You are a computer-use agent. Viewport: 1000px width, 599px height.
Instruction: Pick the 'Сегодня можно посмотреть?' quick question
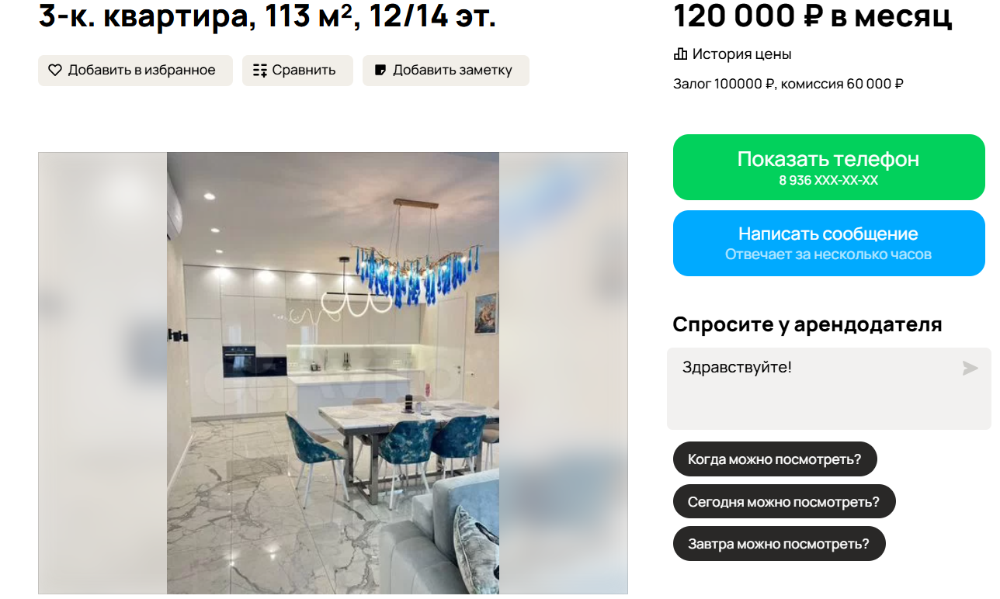[x=784, y=501]
